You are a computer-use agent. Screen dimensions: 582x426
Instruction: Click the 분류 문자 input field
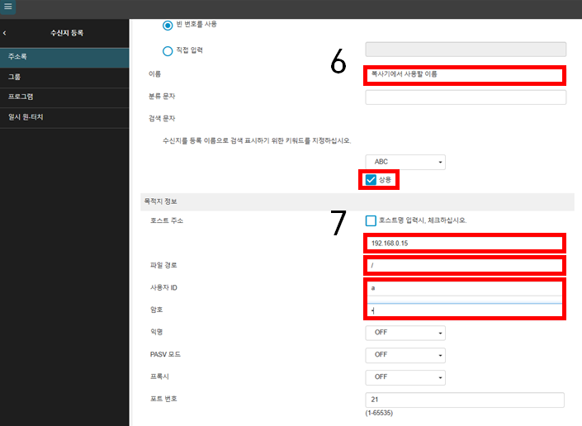[x=466, y=97]
